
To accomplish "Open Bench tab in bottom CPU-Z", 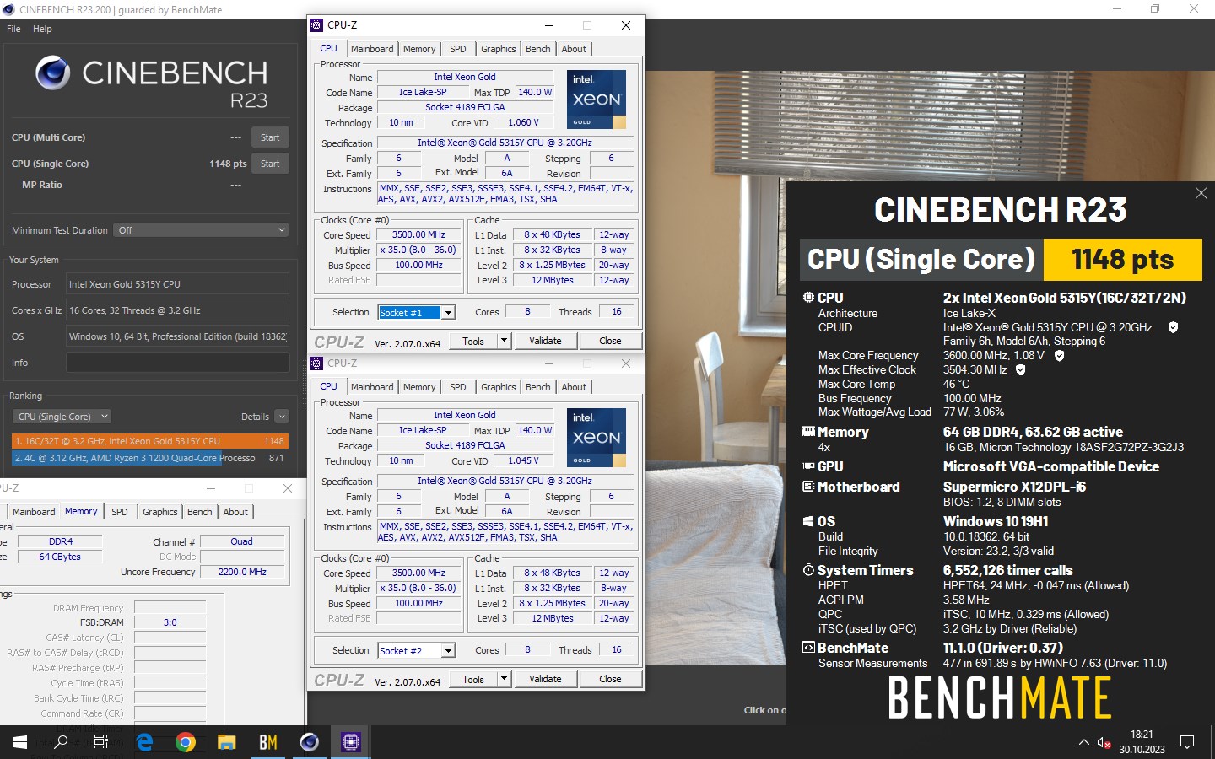I will click(x=538, y=387).
